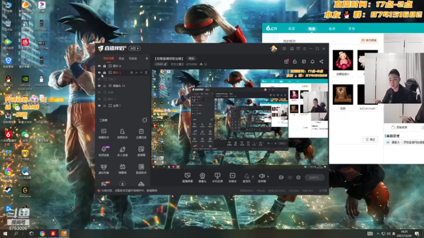The image size is (424, 238).
Task: Click the 清空 button in 6.cn window
Action: click(370, 139)
